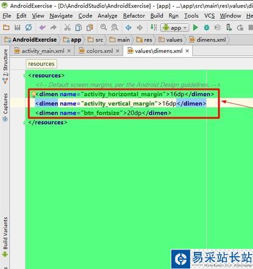
Task: Open the Tools menu
Action: click(191, 16)
